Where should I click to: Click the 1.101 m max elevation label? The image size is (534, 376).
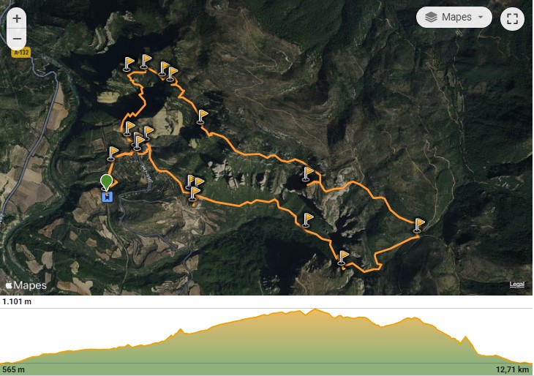pos(17,301)
